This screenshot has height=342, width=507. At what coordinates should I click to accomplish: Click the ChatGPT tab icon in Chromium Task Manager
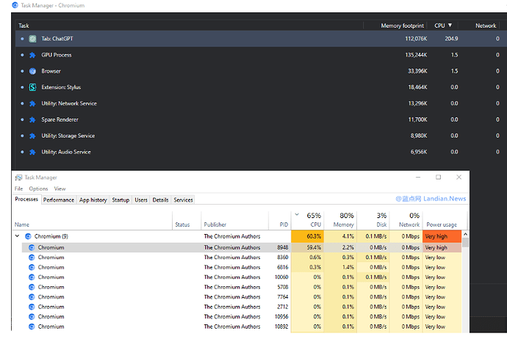click(32, 39)
